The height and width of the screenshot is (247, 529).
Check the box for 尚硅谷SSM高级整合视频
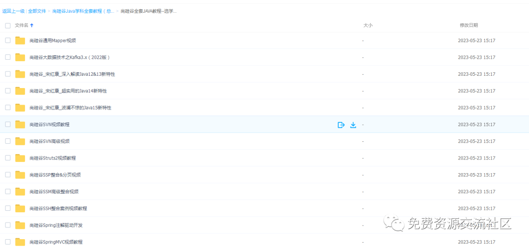[8, 192]
